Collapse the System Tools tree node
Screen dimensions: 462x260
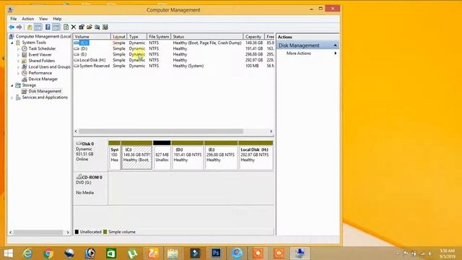12,43
